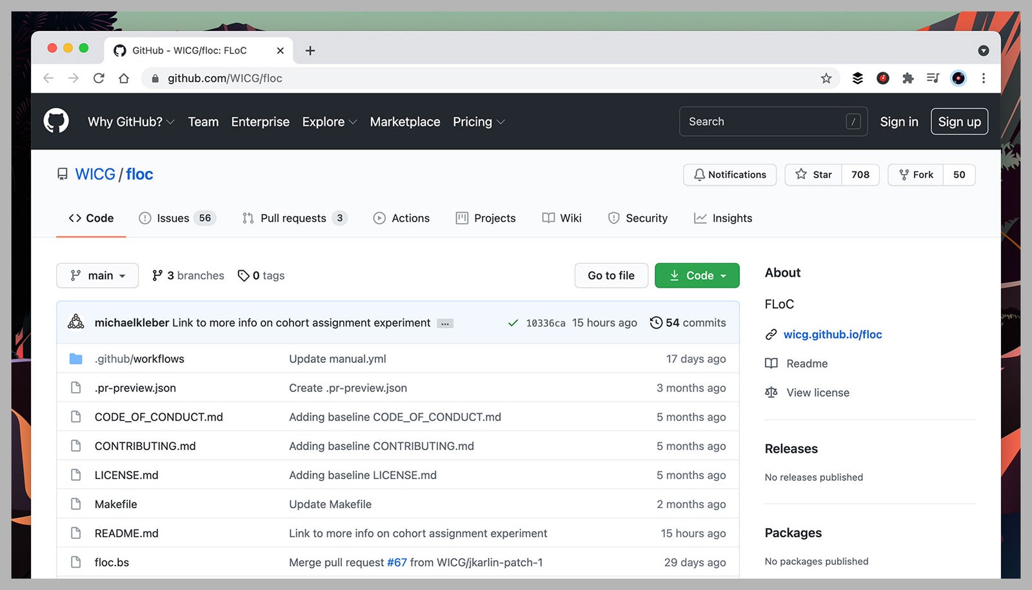Image resolution: width=1032 pixels, height=590 pixels.
Task: Click the green check status icon
Action: pyautogui.click(x=513, y=322)
